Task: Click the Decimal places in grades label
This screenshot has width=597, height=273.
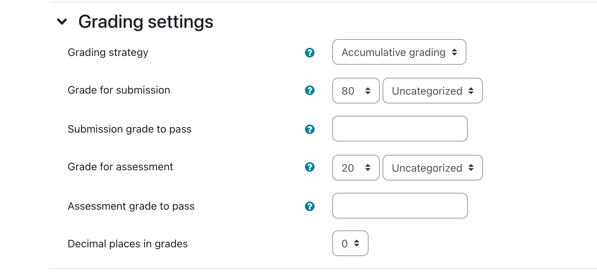Action: click(x=128, y=244)
